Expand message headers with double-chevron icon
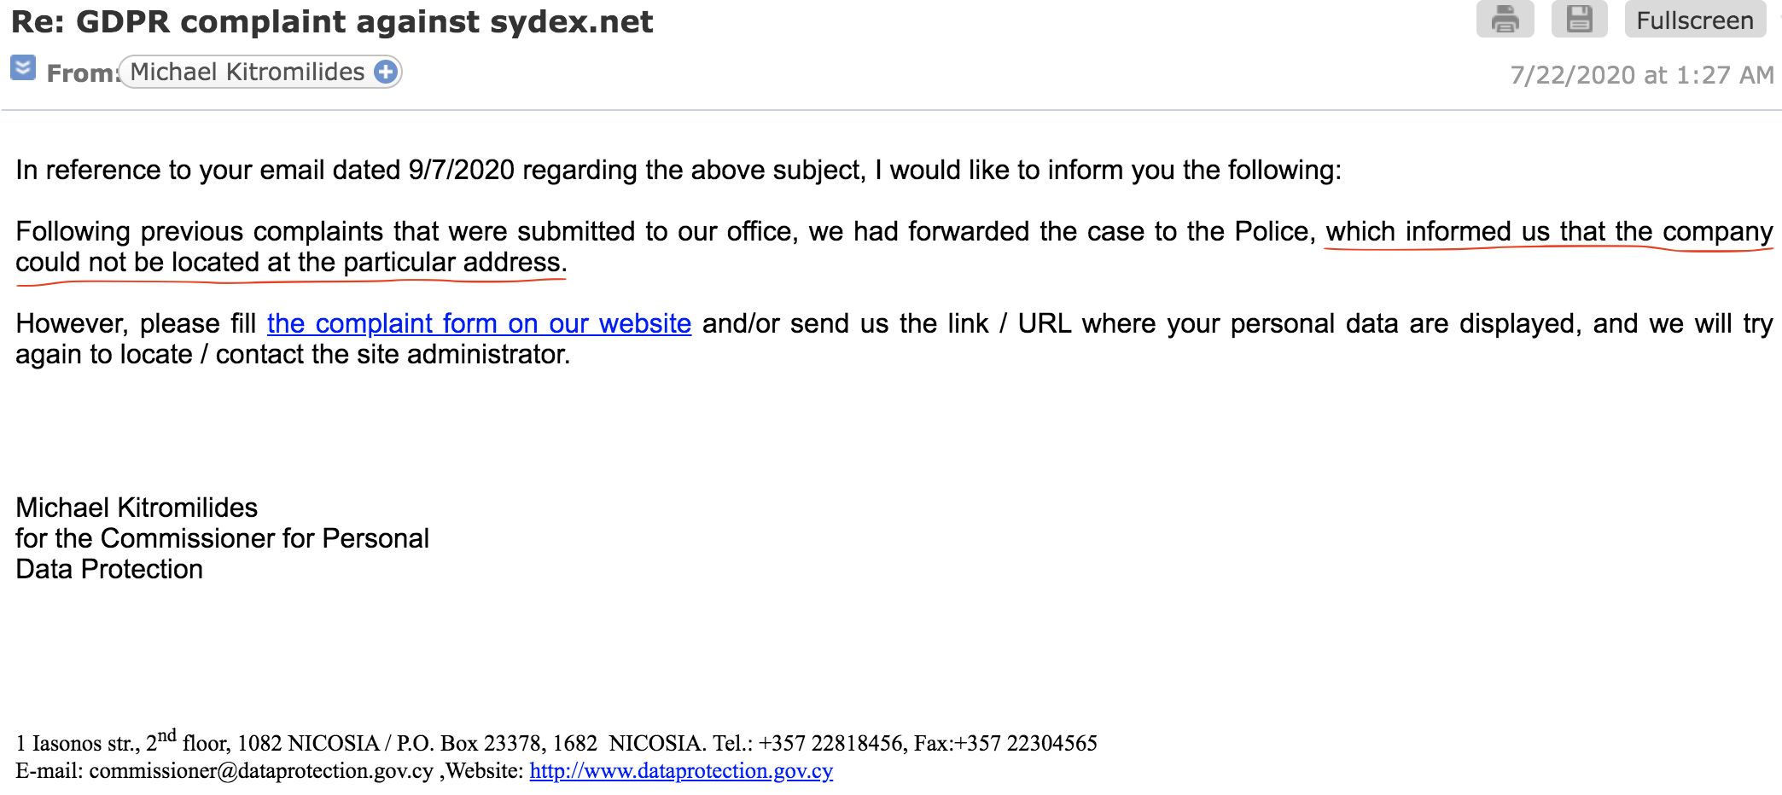This screenshot has height=795, width=1782. (23, 67)
